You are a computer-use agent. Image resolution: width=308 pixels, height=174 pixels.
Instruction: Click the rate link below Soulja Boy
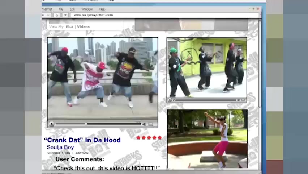click(x=67, y=153)
